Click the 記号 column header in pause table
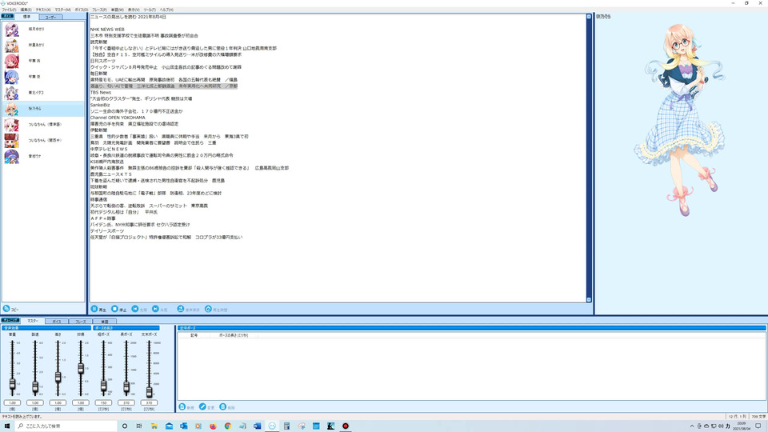 point(194,335)
